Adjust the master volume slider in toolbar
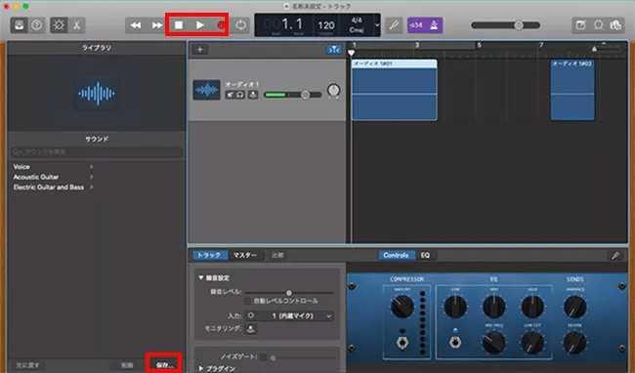The image size is (635, 373). click(x=506, y=25)
